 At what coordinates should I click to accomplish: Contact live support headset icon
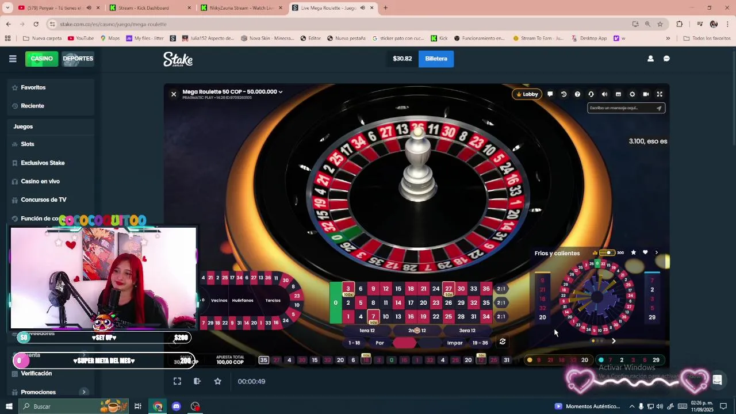[x=591, y=94]
